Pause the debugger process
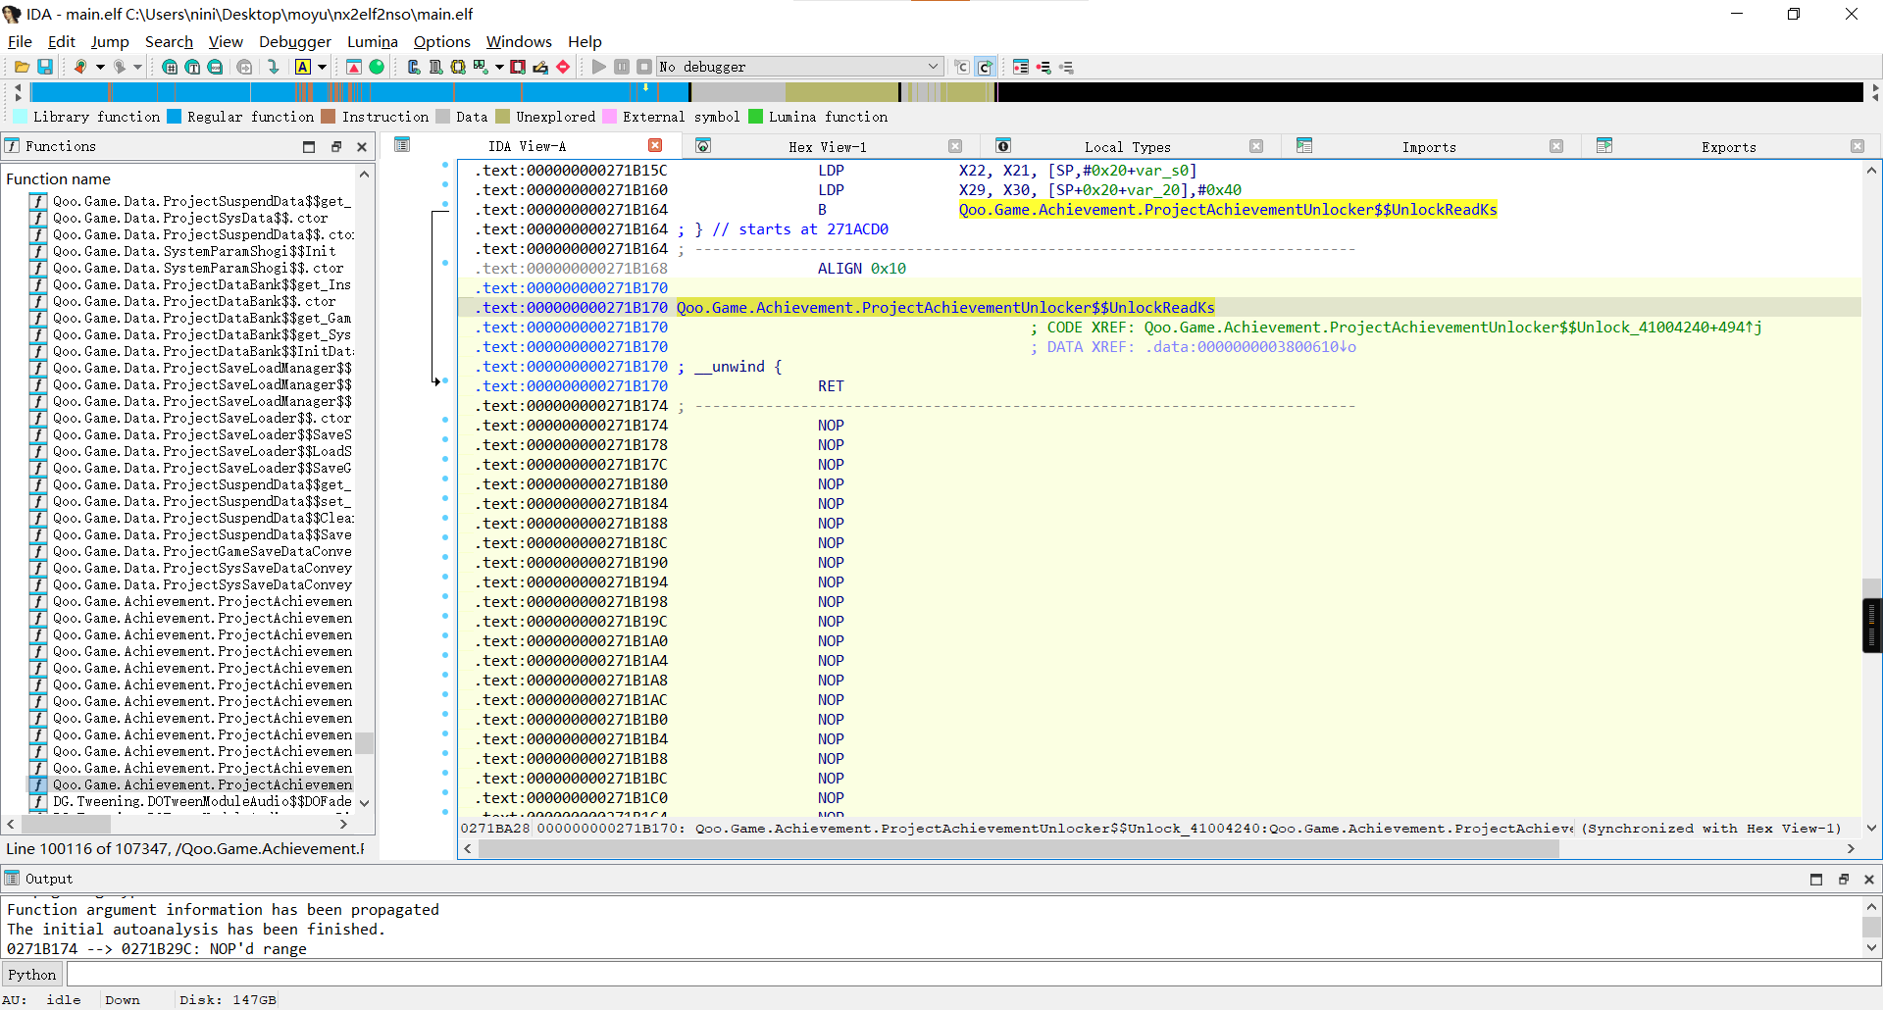Screen dimensions: 1883x1010 tap(622, 67)
